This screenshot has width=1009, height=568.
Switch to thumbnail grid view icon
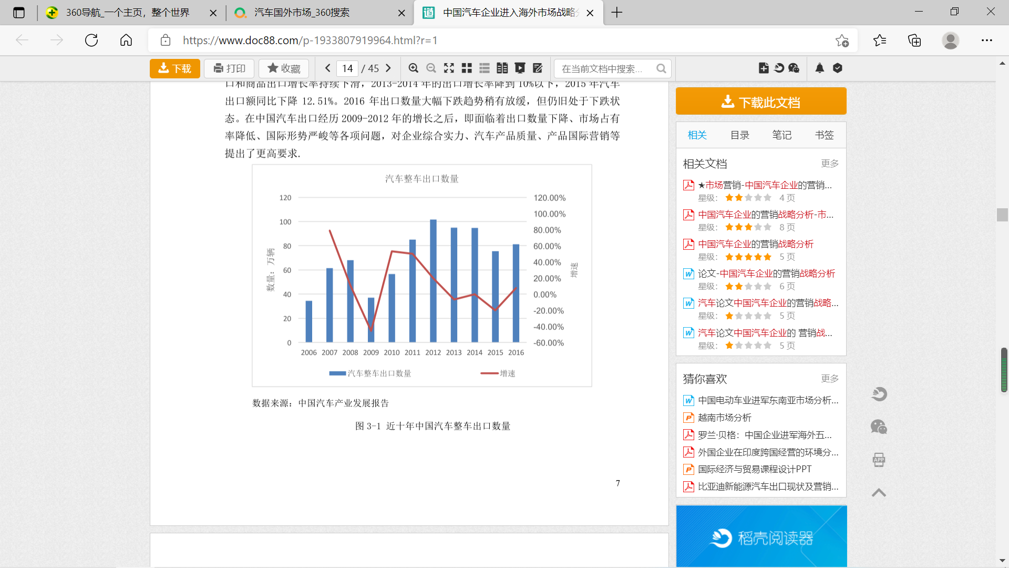(x=467, y=68)
